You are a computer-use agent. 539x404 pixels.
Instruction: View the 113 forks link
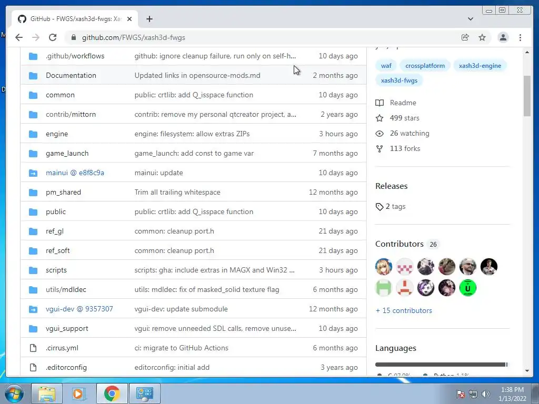pyautogui.click(x=398, y=149)
